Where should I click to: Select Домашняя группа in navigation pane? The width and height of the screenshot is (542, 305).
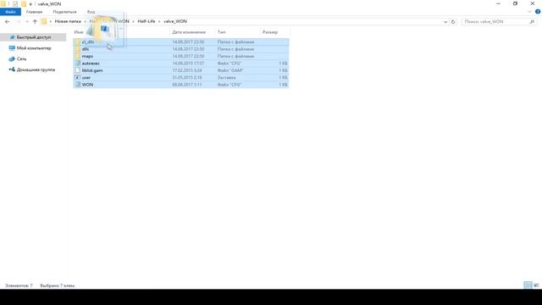(x=36, y=69)
